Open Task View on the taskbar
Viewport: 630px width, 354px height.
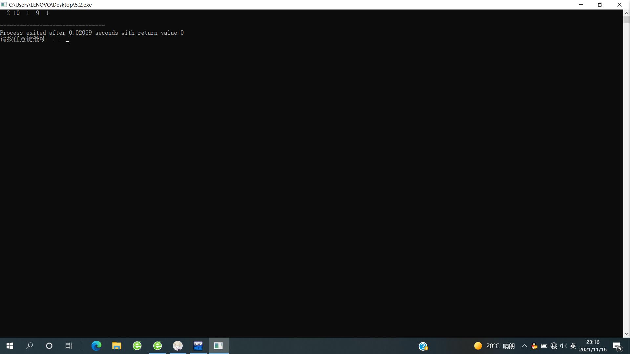click(x=69, y=346)
